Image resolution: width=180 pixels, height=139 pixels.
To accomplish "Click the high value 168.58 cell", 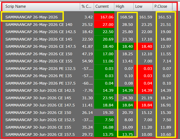I will coord(124,17).
